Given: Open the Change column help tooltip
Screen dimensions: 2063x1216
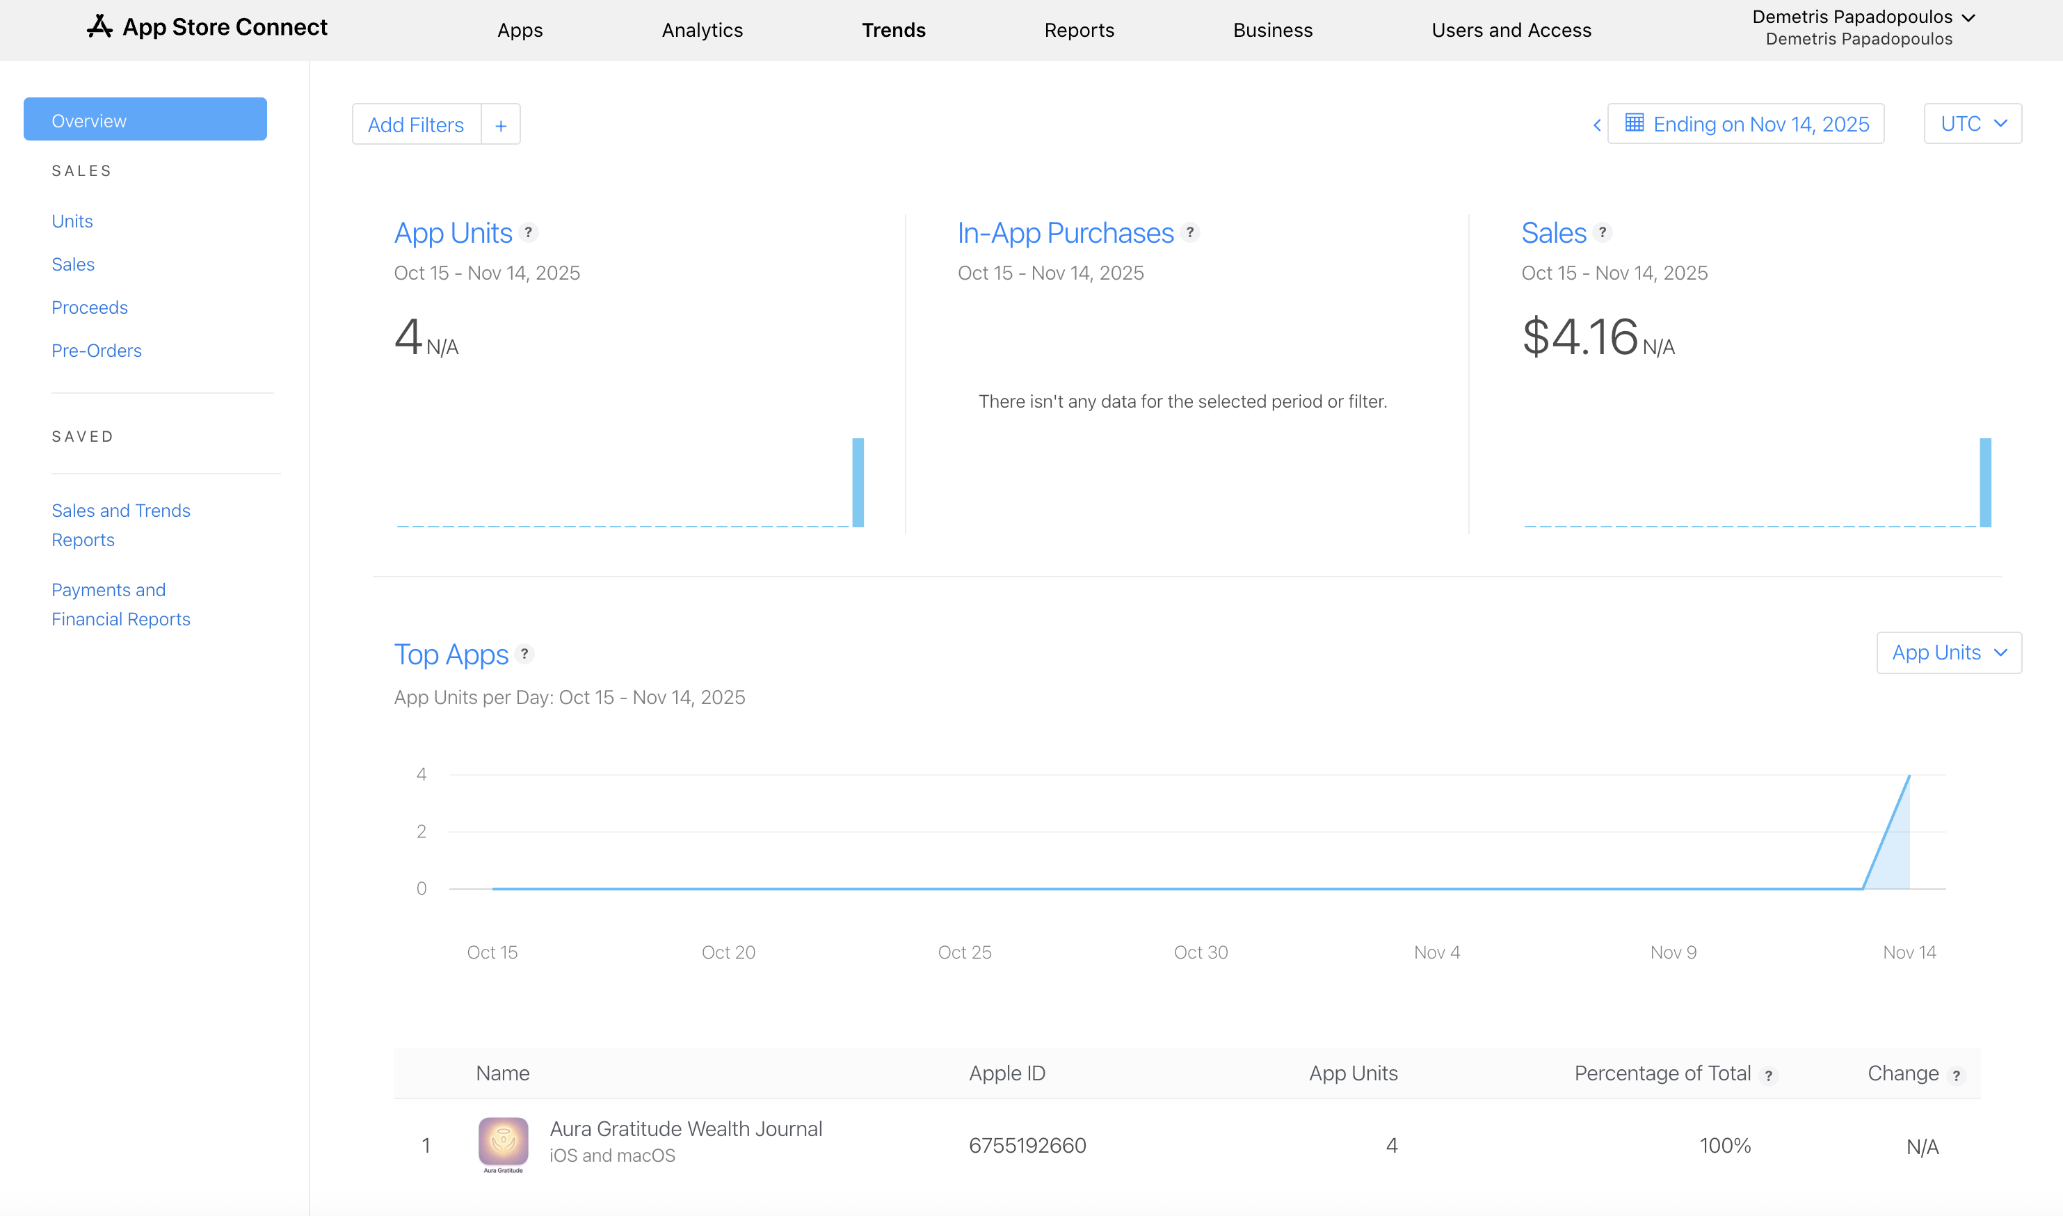Looking at the screenshot, I should [1958, 1075].
